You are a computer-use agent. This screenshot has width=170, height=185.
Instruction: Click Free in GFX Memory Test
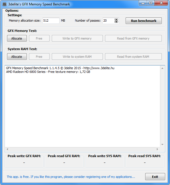point(39,38)
